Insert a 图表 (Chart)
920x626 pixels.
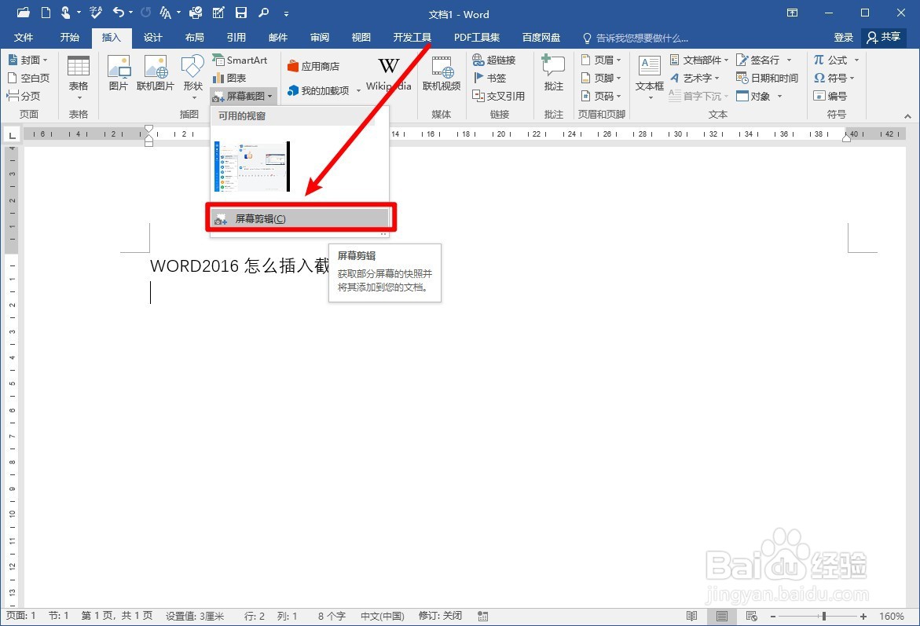(238, 78)
